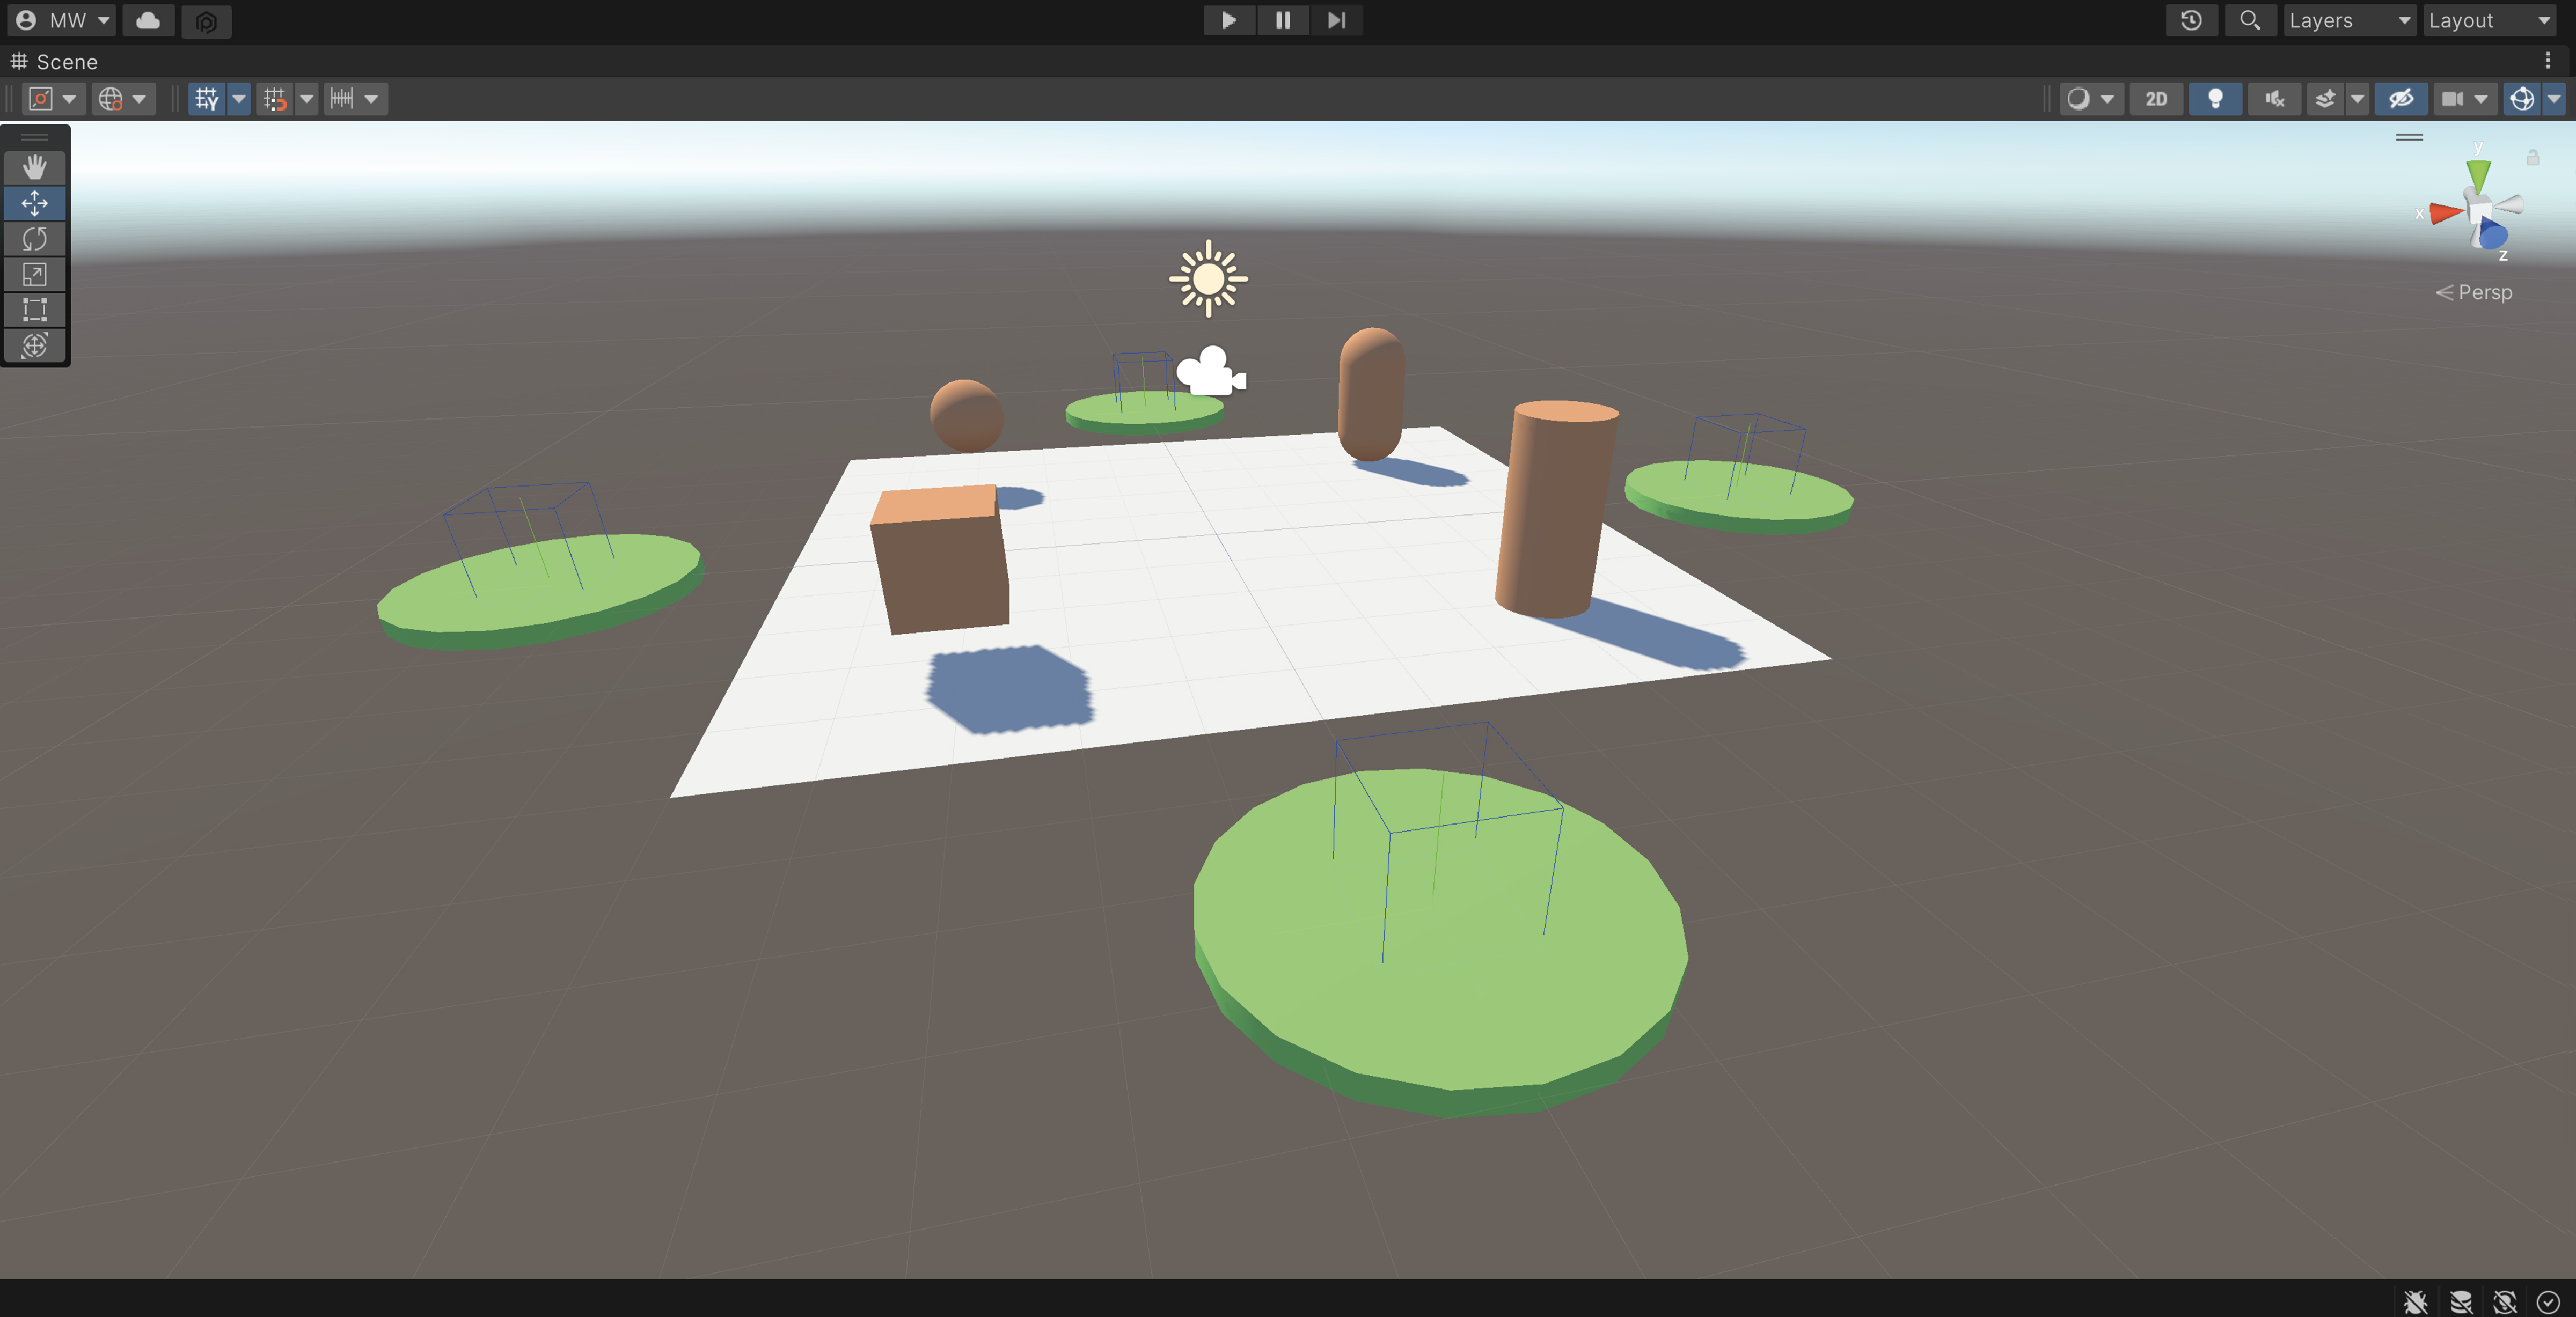This screenshot has height=1317, width=2576.
Task: Expand the MW account dropdown
Action: pos(62,20)
